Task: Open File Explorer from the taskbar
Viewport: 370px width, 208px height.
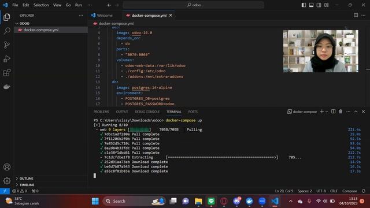Action: coord(198,201)
